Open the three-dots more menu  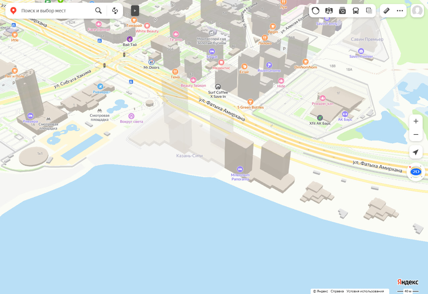(400, 11)
